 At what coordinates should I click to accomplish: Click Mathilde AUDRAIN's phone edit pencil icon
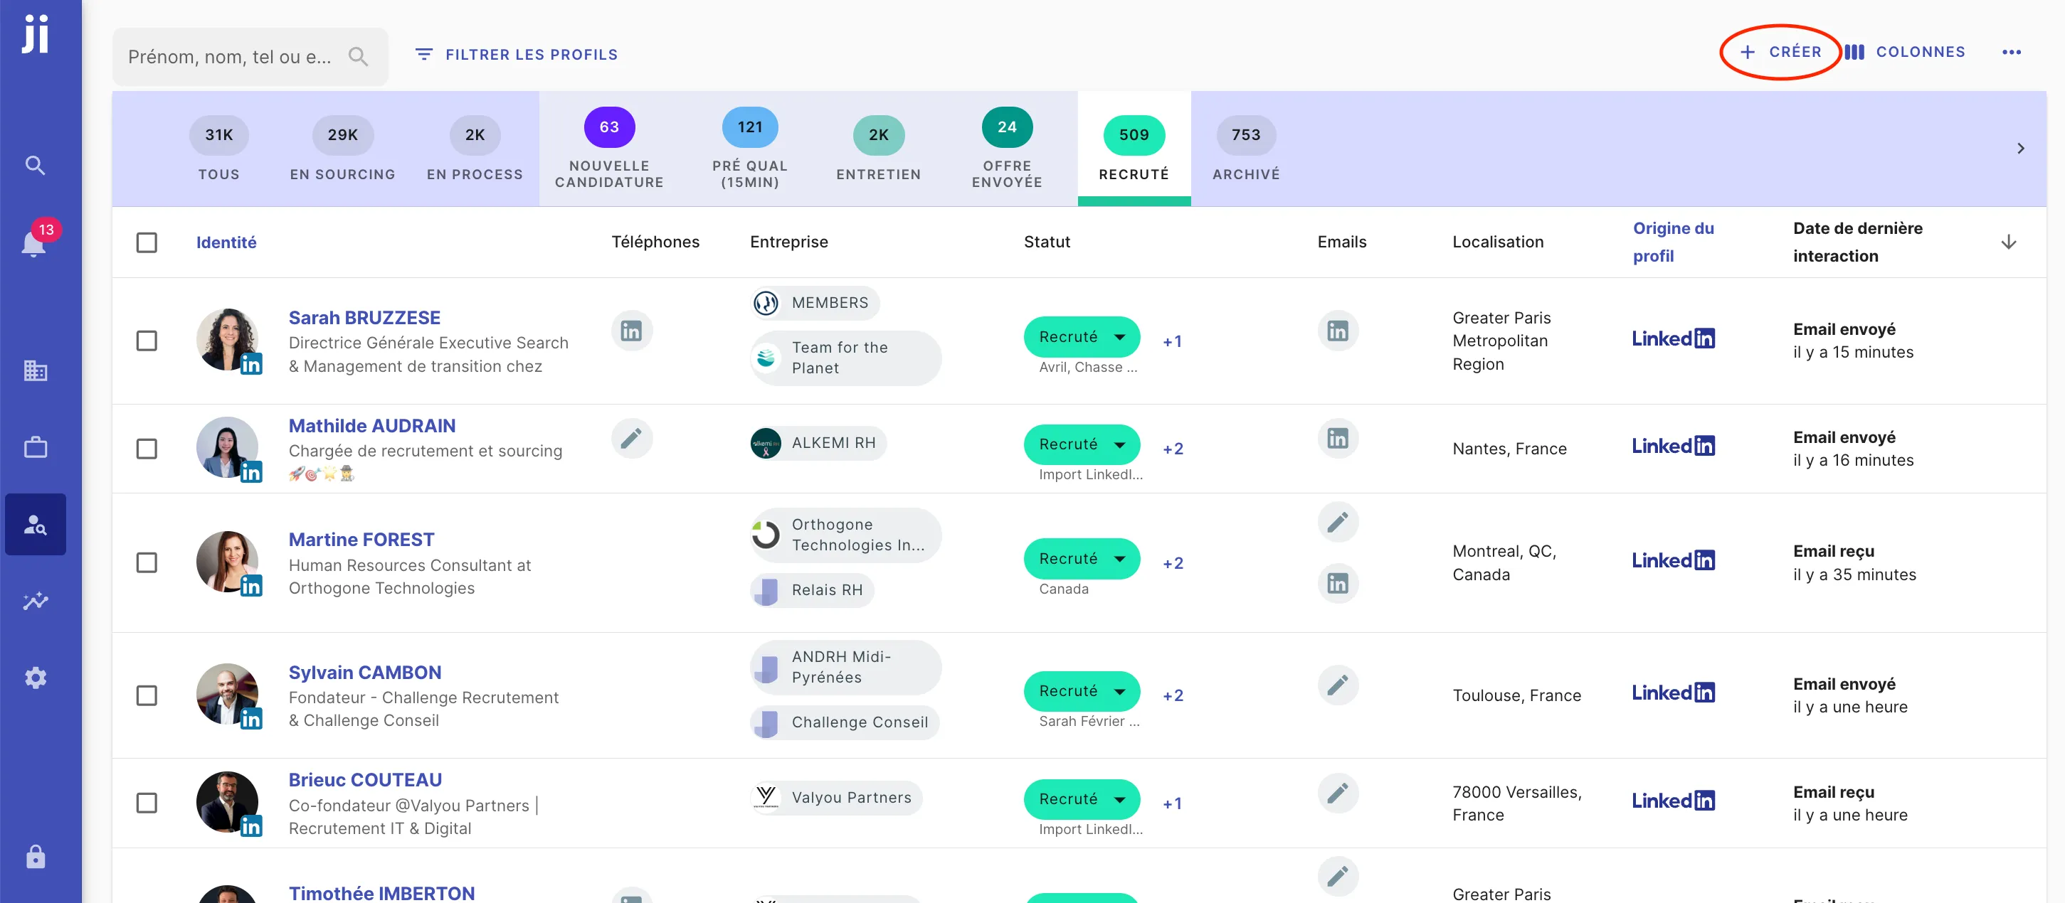(x=631, y=438)
